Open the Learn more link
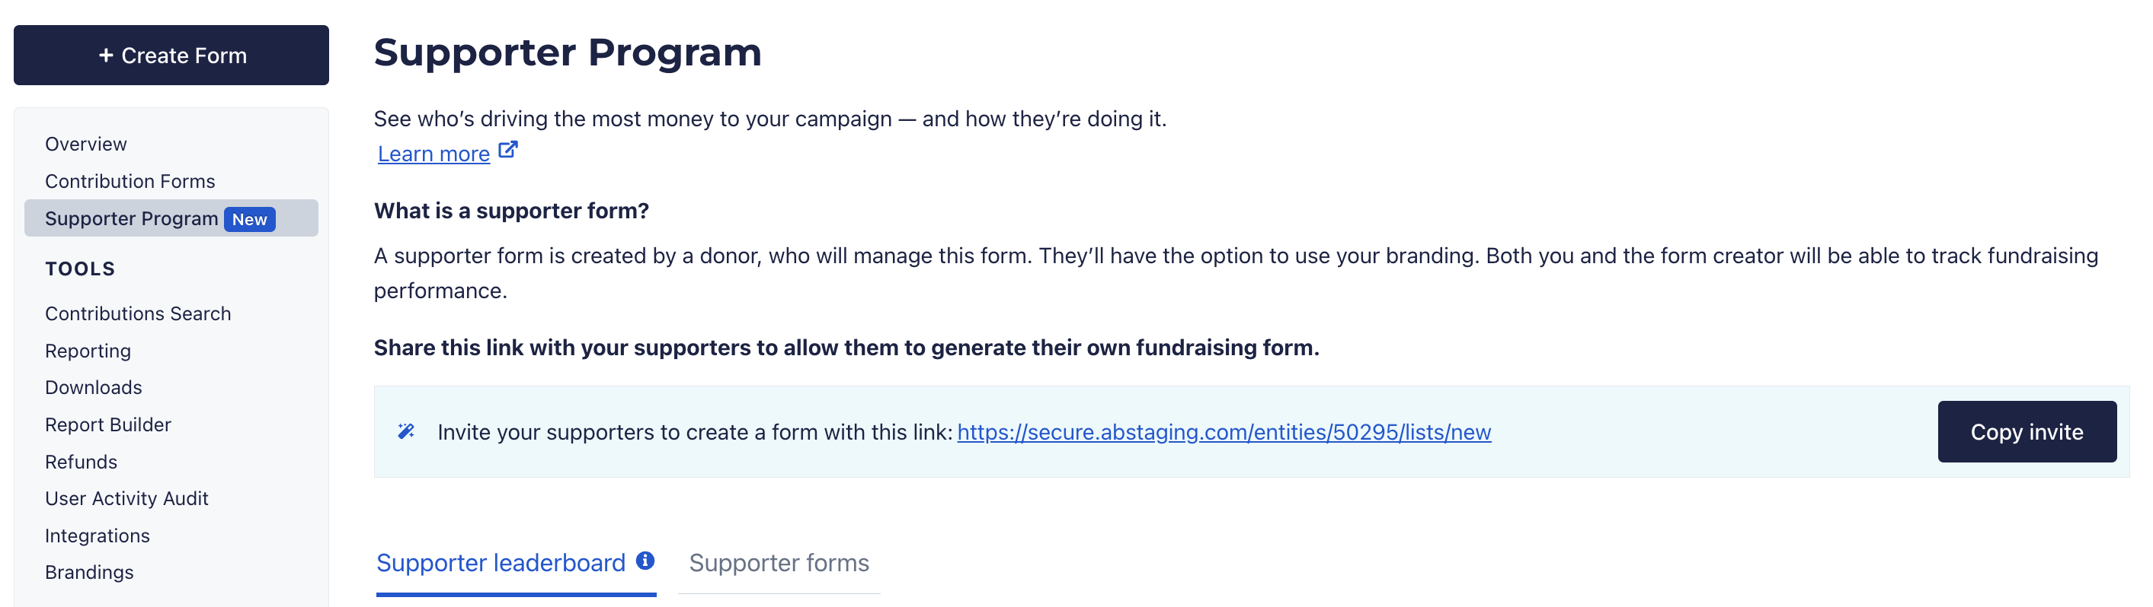2153x607 pixels. [433, 154]
